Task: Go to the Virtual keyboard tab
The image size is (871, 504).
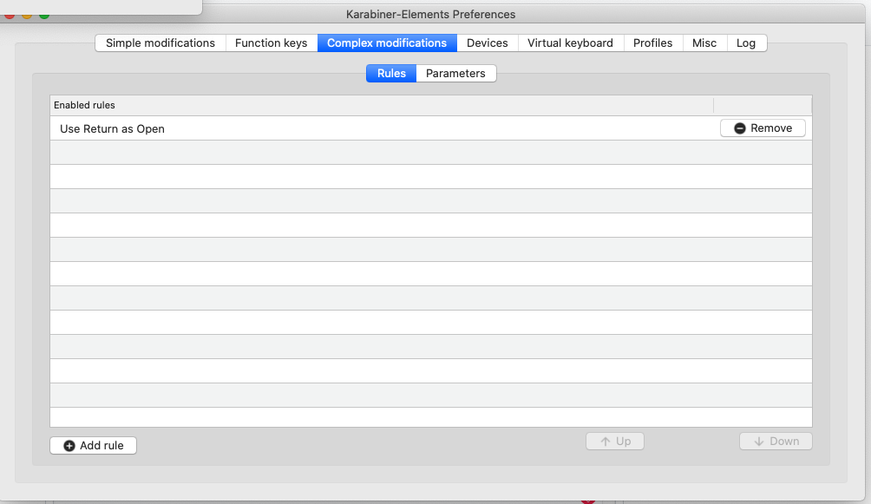Action: tap(571, 43)
